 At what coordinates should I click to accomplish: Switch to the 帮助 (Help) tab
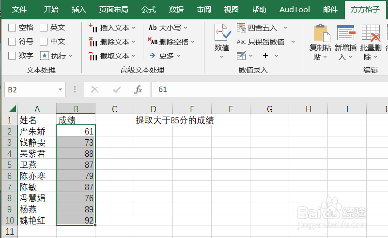click(259, 10)
